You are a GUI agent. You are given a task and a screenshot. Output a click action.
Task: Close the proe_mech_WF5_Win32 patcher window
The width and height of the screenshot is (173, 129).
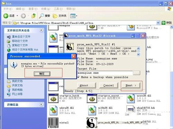coord(143,36)
